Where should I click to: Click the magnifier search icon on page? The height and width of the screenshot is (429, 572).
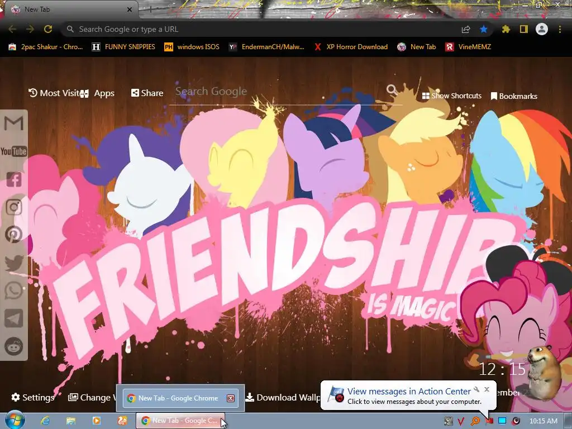tap(392, 89)
